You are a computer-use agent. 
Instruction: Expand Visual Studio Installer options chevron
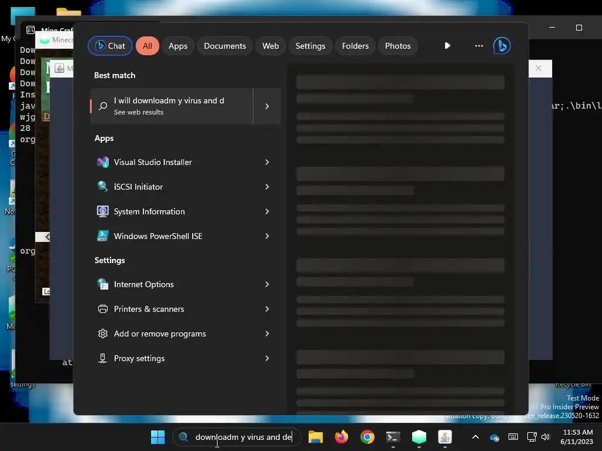pos(267,162)
